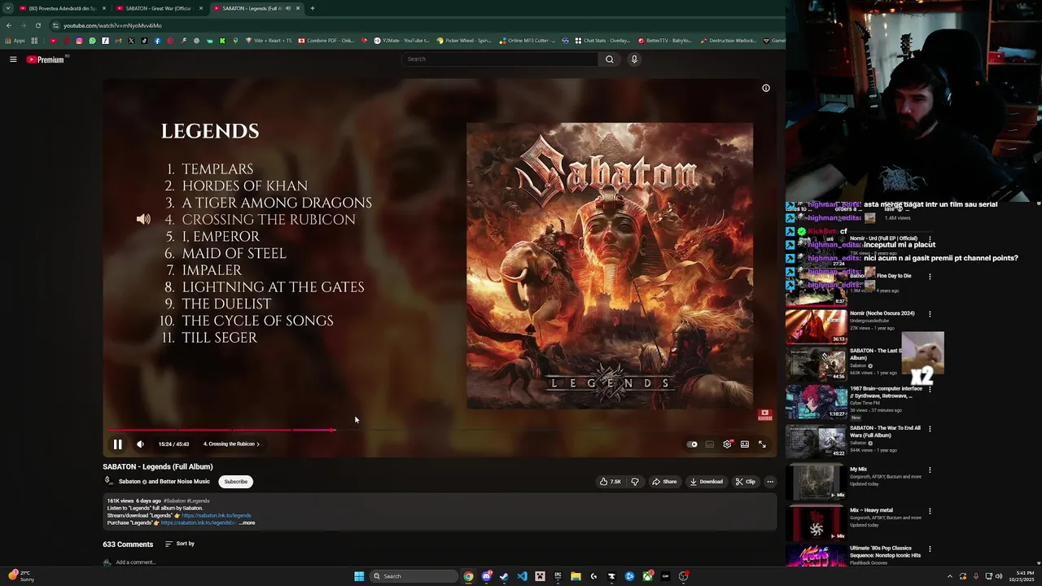
Task: Show hidden system tray icons
Action: [949, 576]
